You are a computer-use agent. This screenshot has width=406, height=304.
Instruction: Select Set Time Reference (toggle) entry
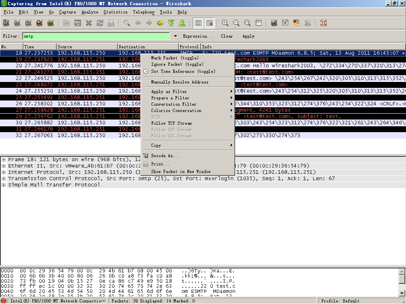pos(188,71)
